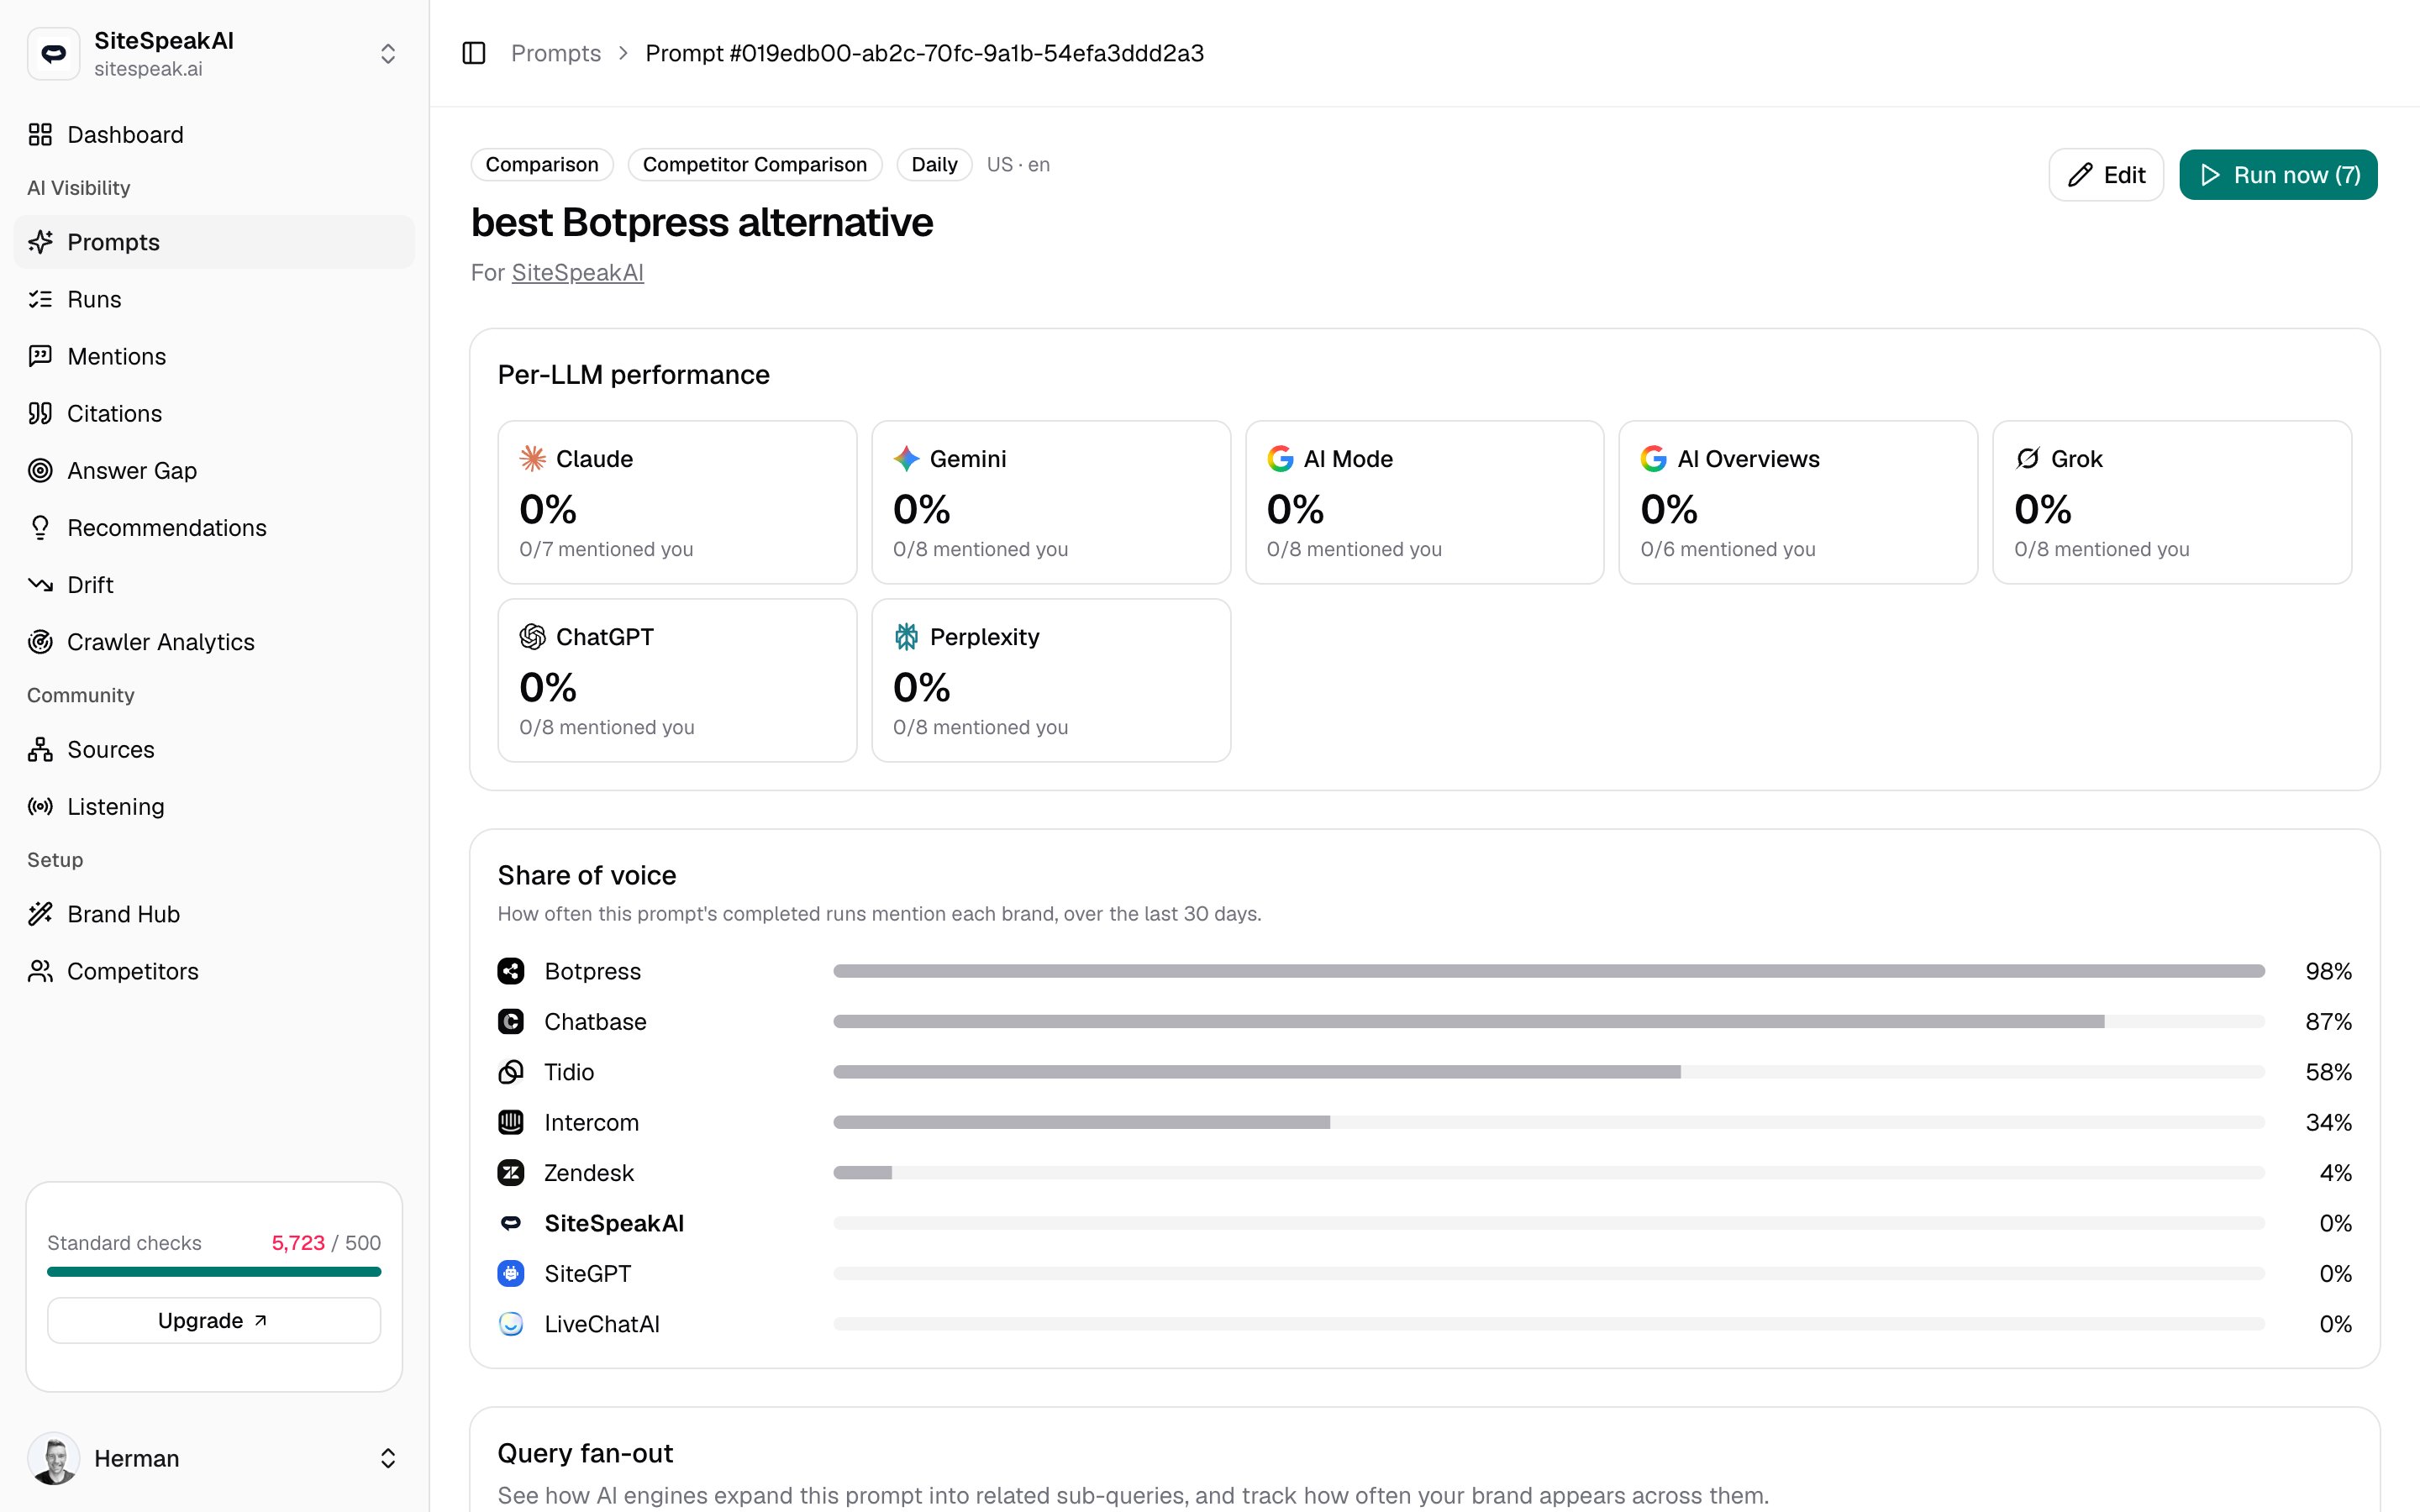2420x1512 pixels.
Task: Click the Brand Hub wand icon
Action: pos(40,914)
